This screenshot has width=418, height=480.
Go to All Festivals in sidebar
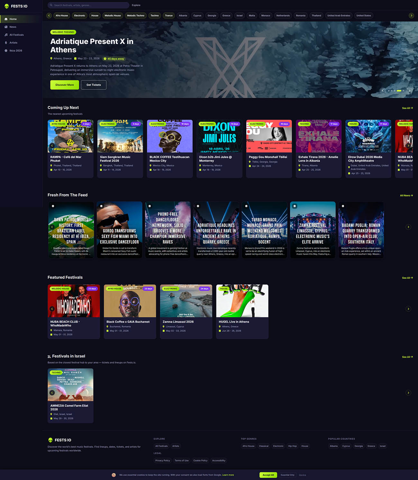tap(16, 35)
